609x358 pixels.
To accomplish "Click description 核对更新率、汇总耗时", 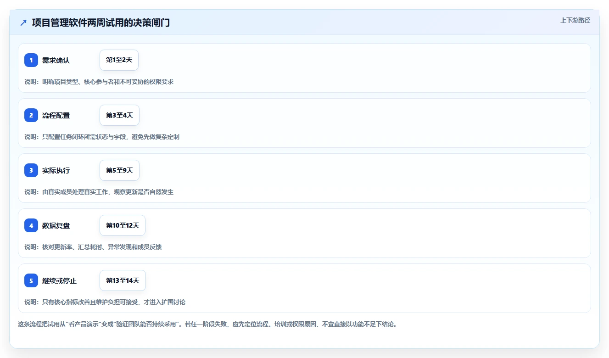I will 93,247.
